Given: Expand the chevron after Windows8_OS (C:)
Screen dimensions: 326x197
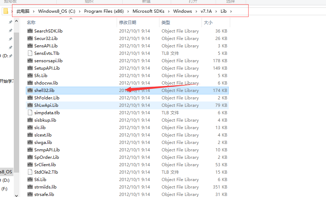Looking at the screenshot, I should [80, 11].
